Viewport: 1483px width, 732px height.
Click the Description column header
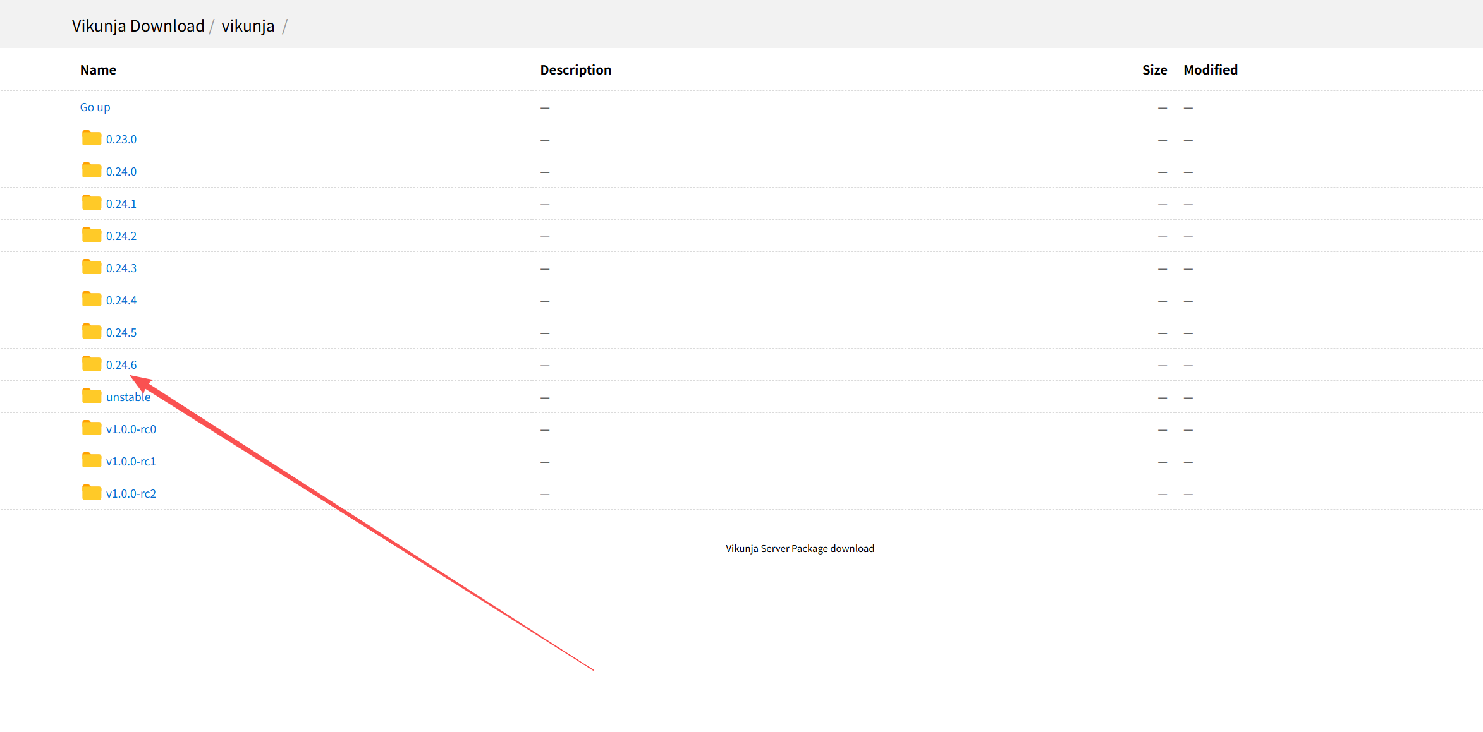point(575,70)
